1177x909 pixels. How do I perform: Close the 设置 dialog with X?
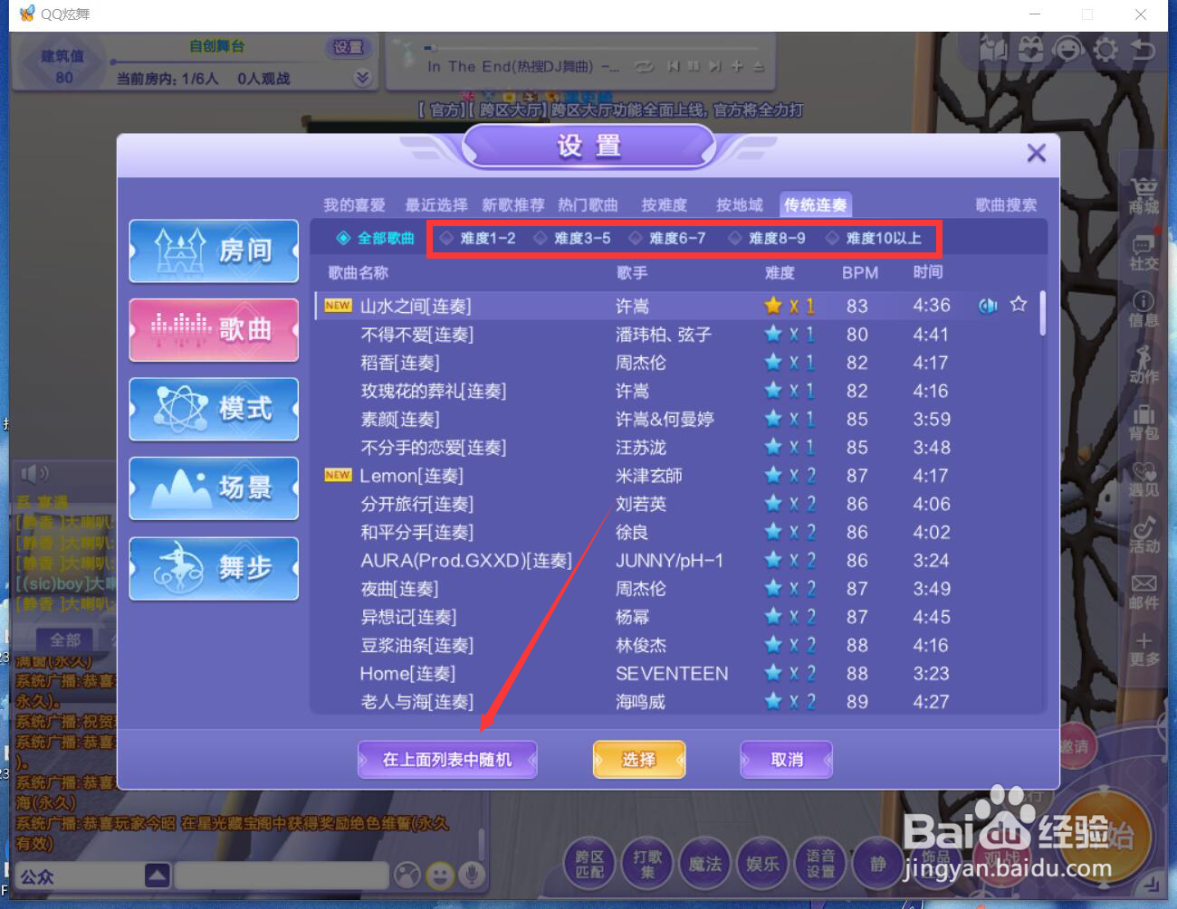click(x=1037, y=153)
